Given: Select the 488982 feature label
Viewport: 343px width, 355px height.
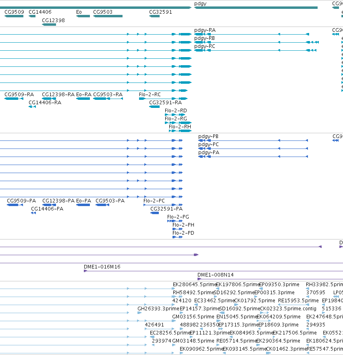Looking at the screenshot, I should [189, 325].
